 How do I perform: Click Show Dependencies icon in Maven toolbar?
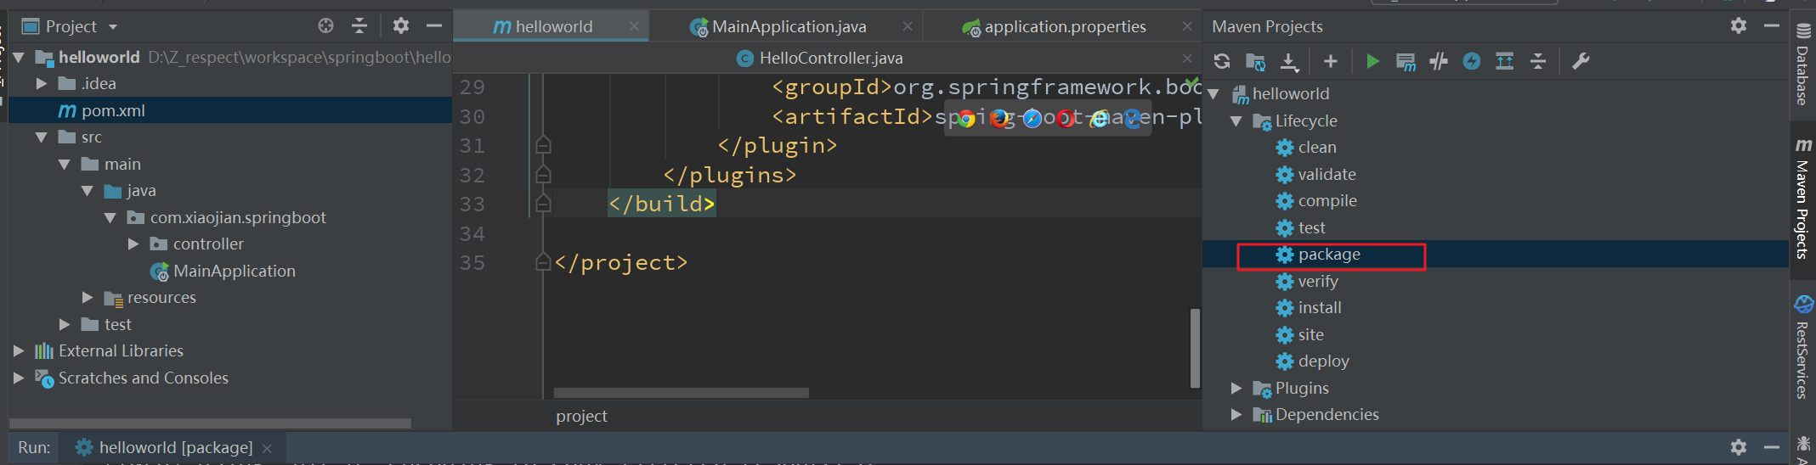pyautogui.click(x=1505, y=61)
